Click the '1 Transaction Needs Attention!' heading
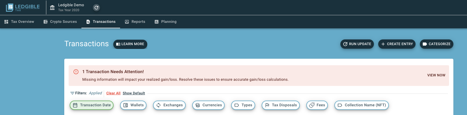The height and width of the screenshot is (115, 467). coord(113,72)
